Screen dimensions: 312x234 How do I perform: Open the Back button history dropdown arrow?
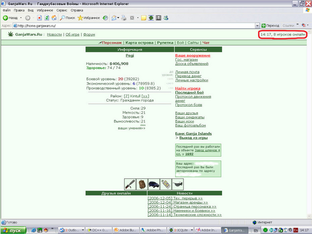[x=21, y=18]
